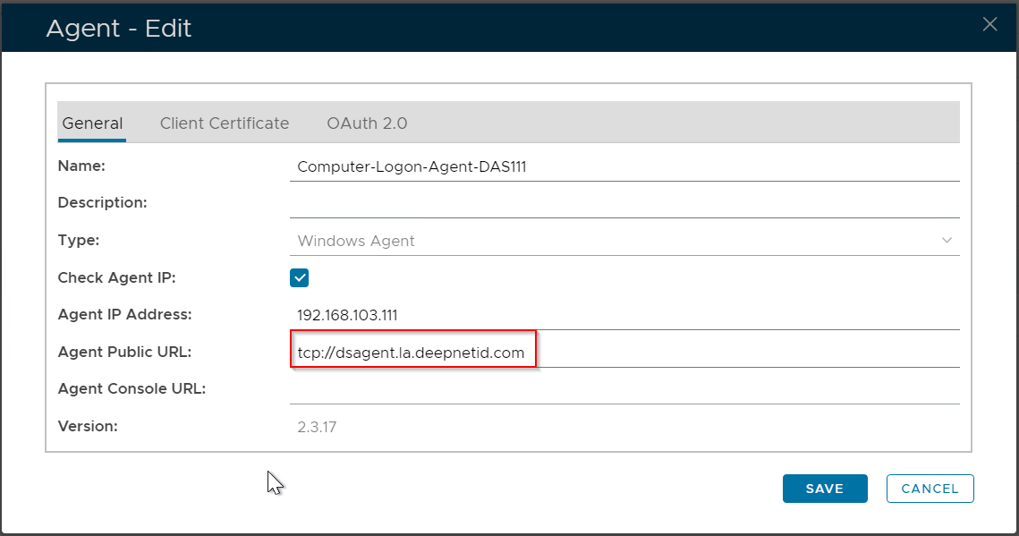
Task: Open the Client Certificate tab
Action: click(225, 123)
